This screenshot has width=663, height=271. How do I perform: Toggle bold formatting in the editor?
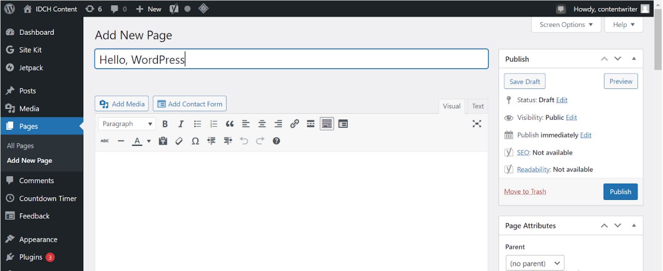[x=164, y=123]
